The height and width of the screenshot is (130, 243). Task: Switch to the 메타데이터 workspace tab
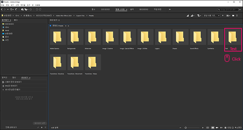click(x=144, y=9)
